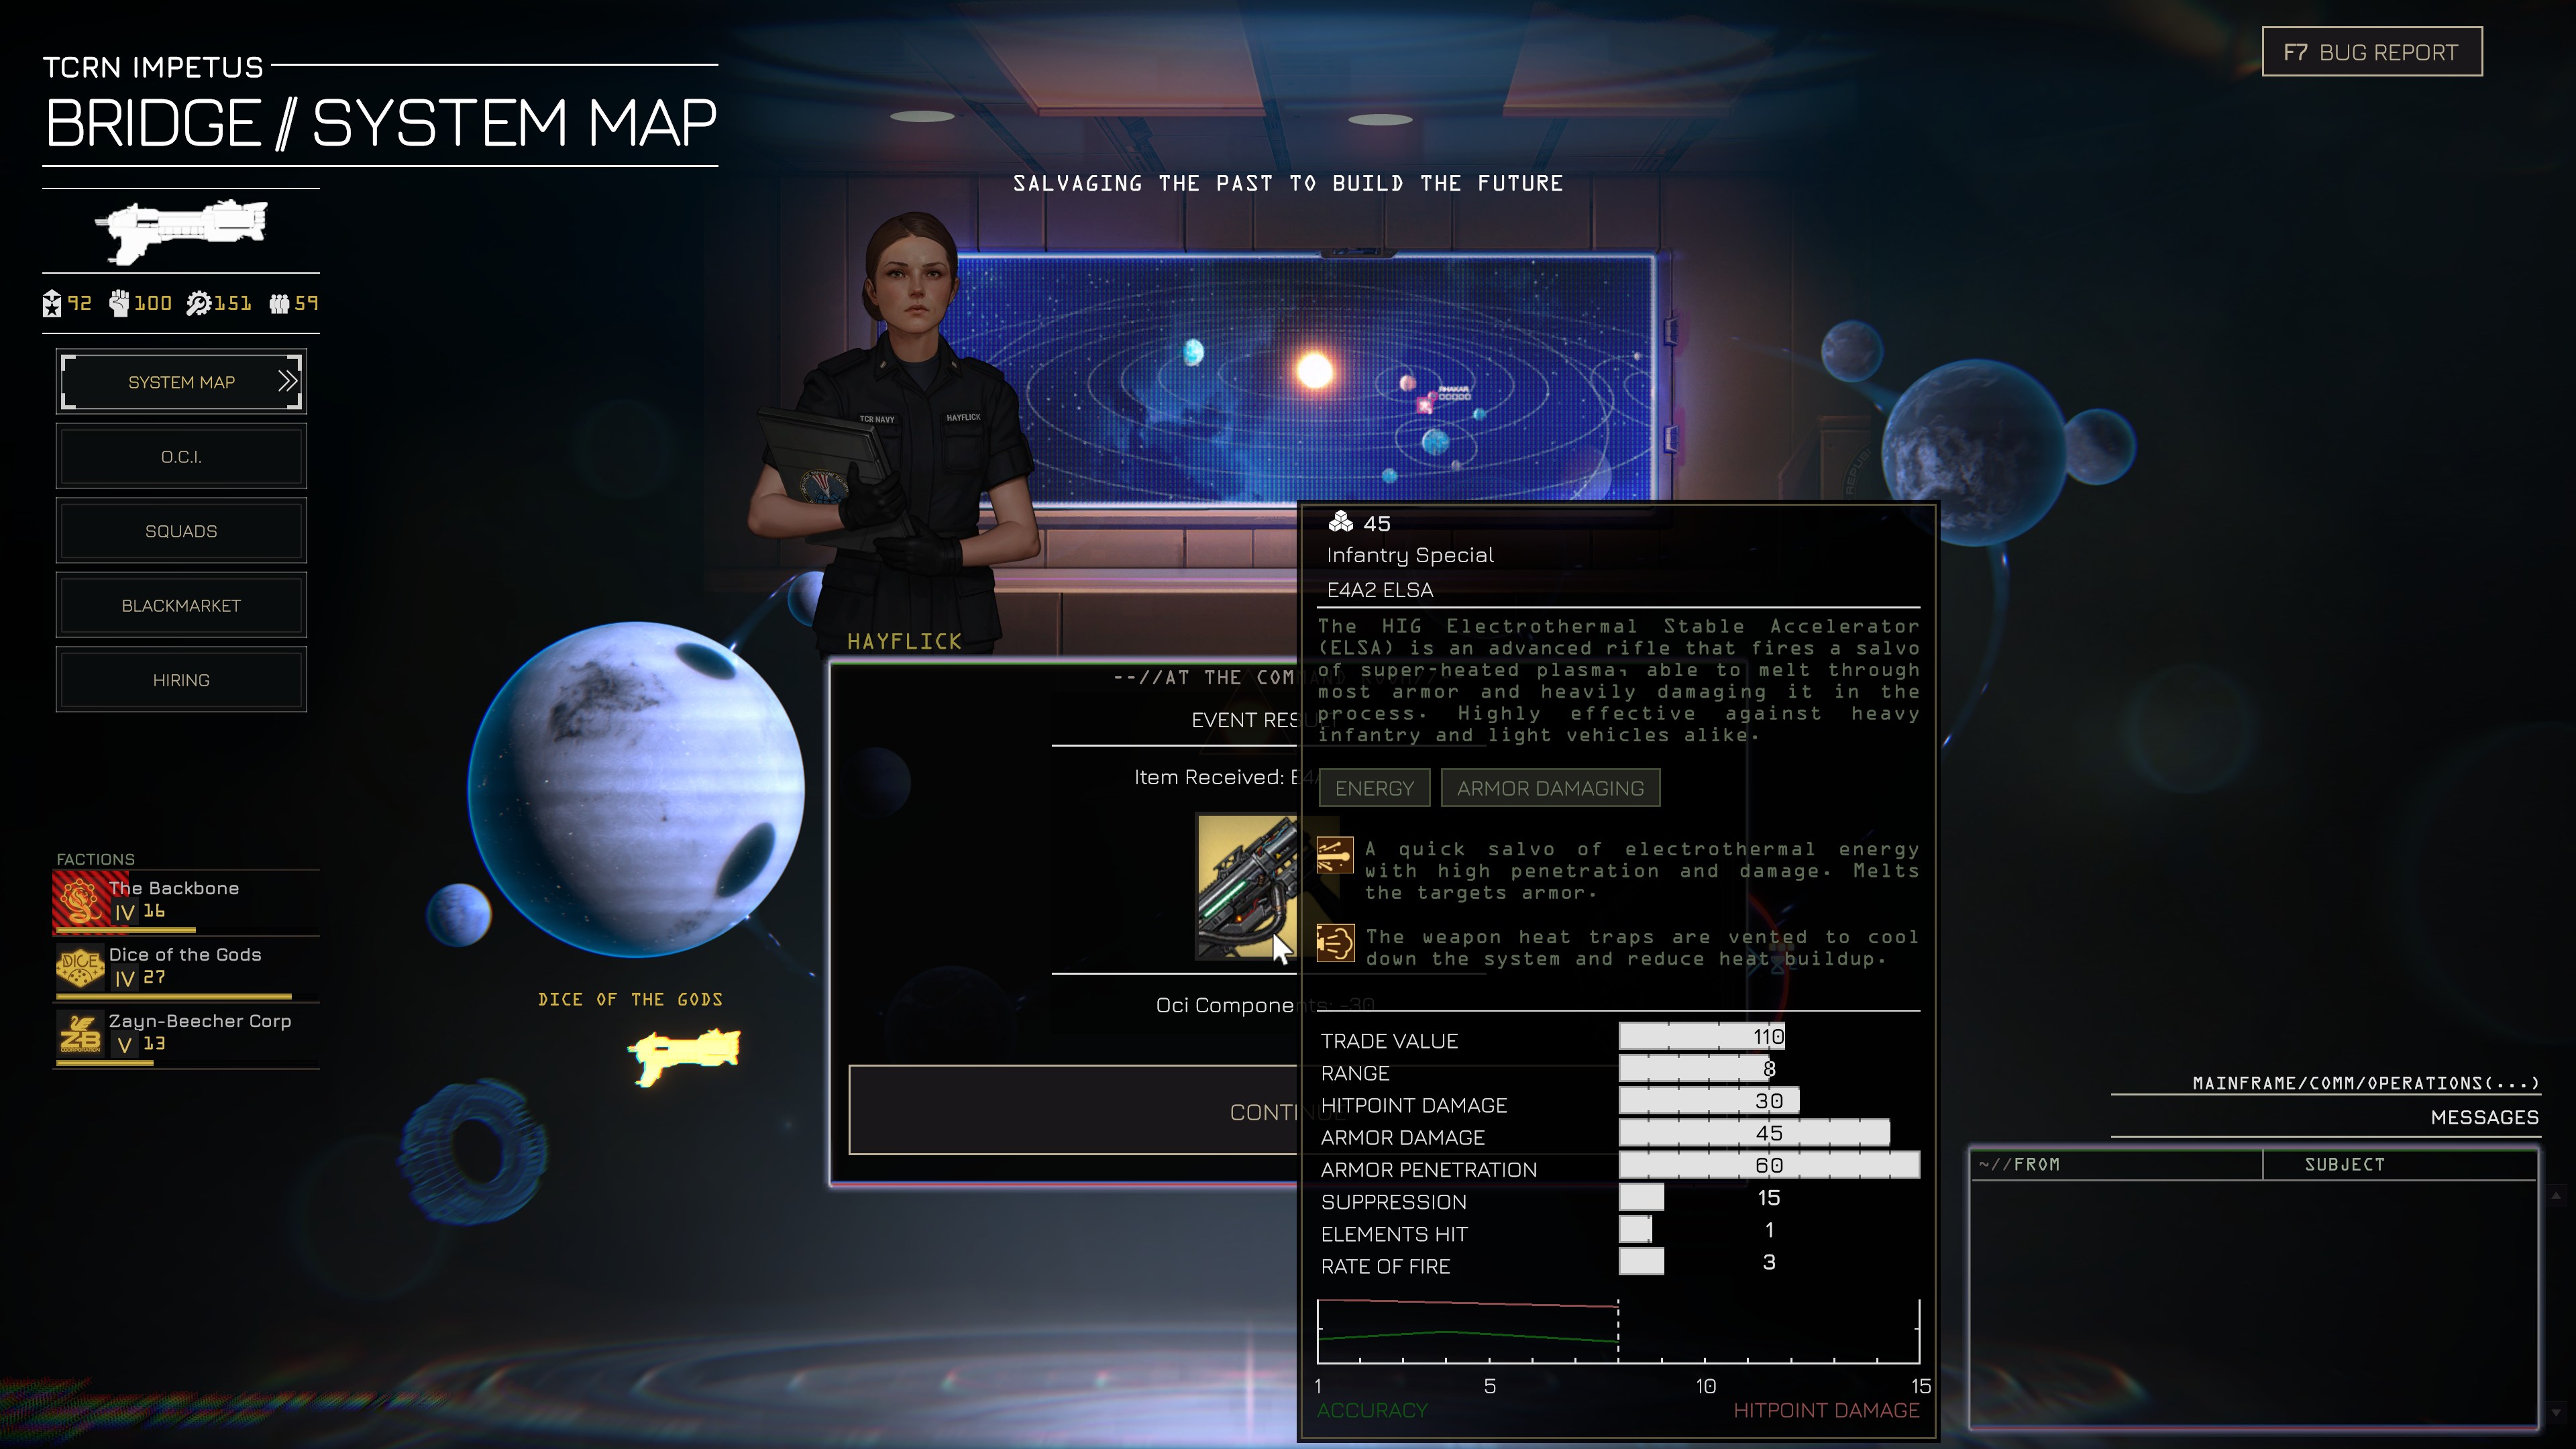The width and height of the screenshot is (2576, 1449).
Task: Go to the Squads screen
Action: pos(181,531)
